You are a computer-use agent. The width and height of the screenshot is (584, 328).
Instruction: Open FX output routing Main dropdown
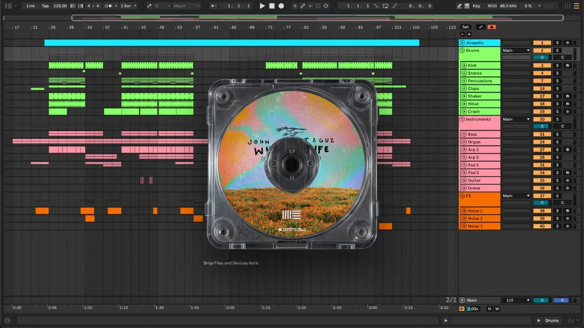(x=516, y=196)
